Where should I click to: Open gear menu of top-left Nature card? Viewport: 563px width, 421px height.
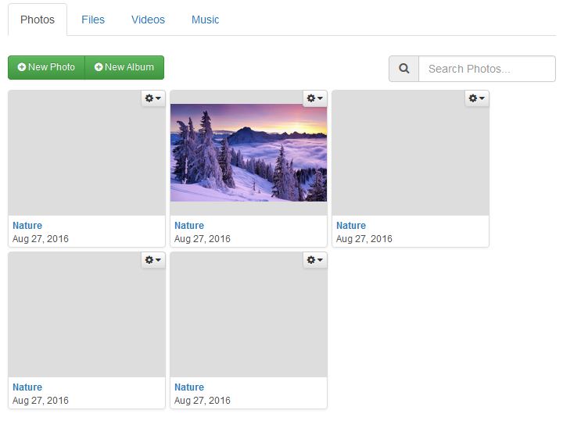tap(153, 98)
